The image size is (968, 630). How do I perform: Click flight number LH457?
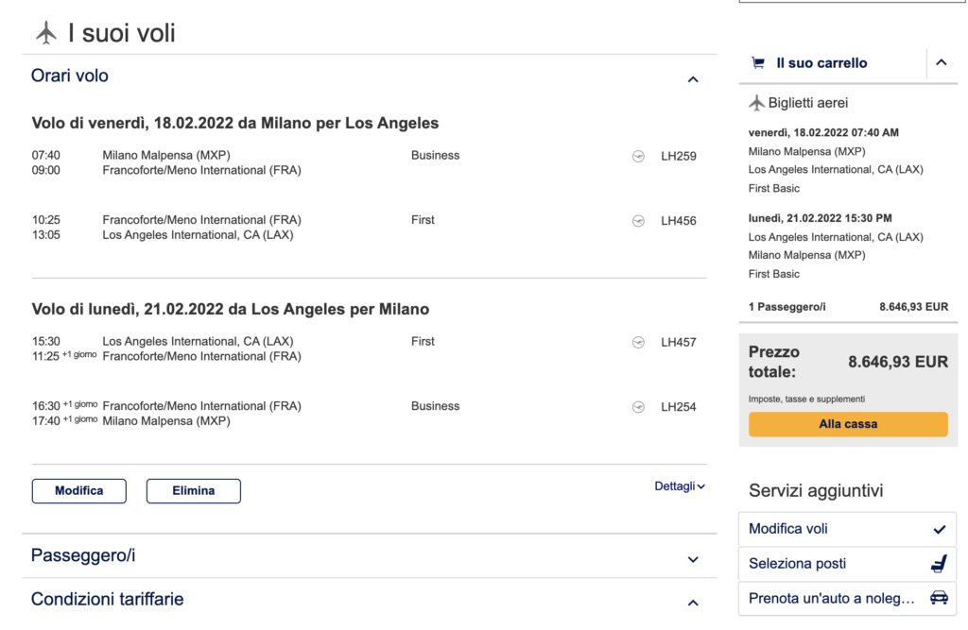point(679,343)
